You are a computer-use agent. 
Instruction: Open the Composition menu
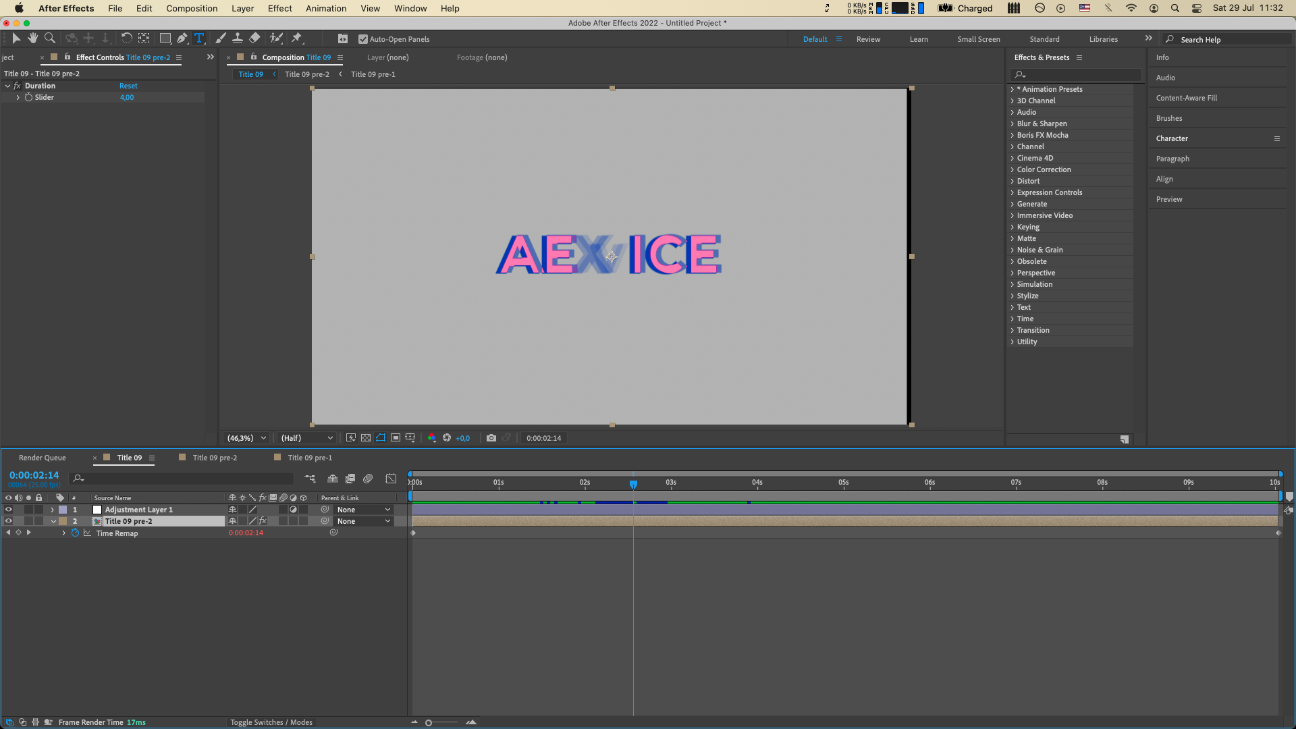192,8
